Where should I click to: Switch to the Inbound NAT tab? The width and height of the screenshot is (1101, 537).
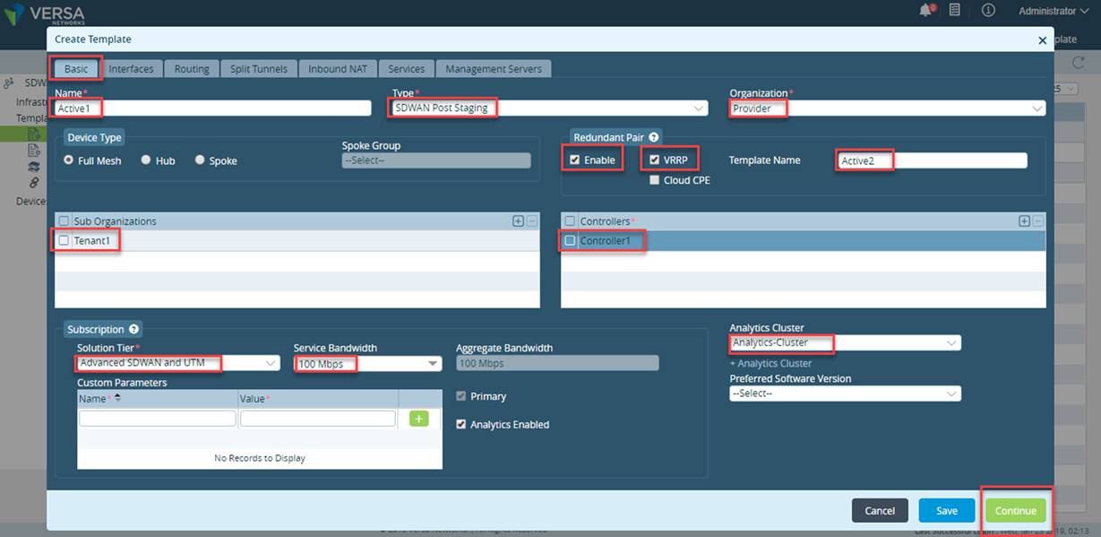point(338,69)
